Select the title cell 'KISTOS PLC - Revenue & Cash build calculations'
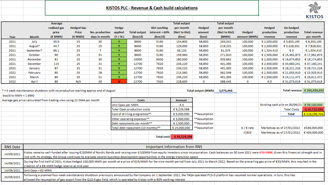This screenshot has height=185, width=328. tap(152, 8)
